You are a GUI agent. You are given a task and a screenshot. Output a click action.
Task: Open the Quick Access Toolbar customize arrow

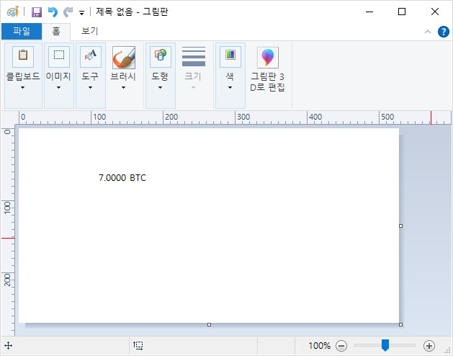pos(82,13)
